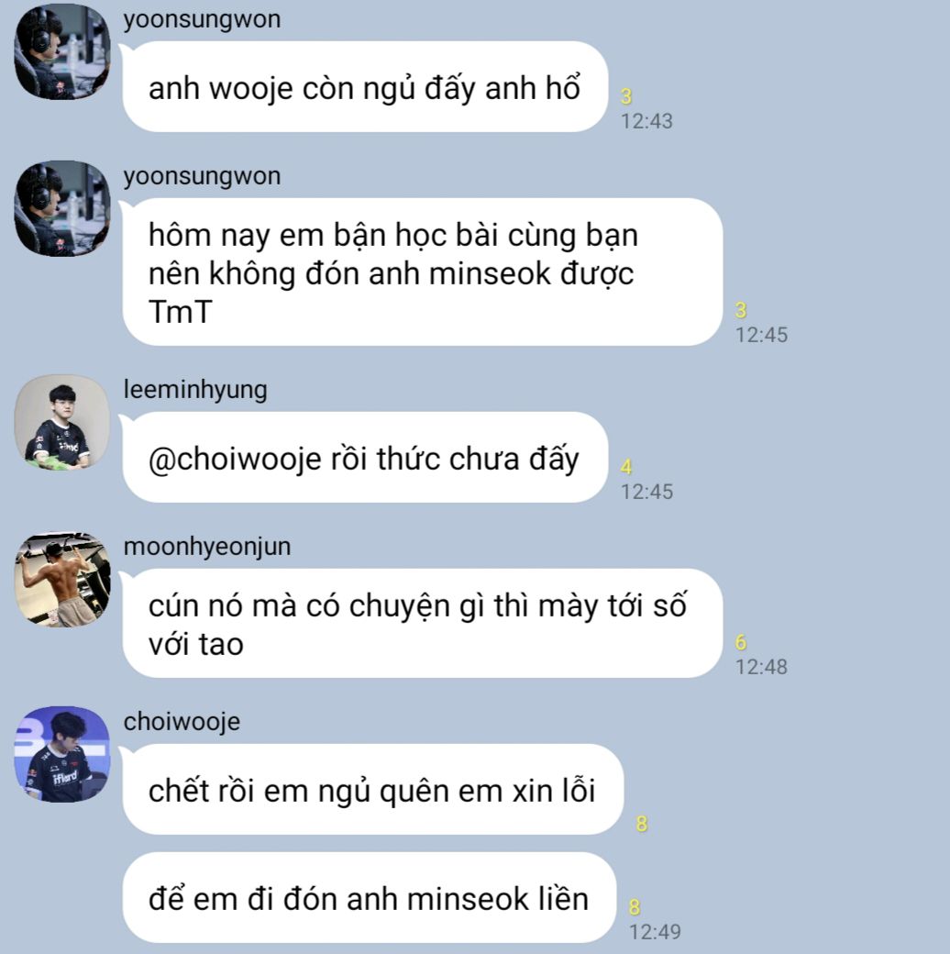The image size is (950, 954).
Task: View leeminhyung's profile picture
Action: point(62,422)
